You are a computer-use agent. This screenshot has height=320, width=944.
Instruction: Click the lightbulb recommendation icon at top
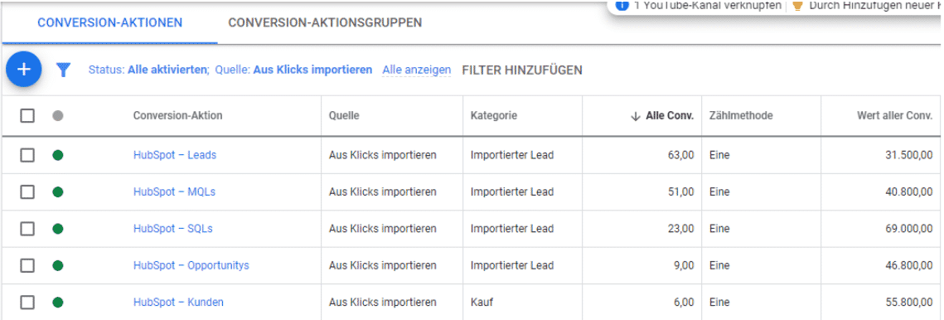click(797, 5)
